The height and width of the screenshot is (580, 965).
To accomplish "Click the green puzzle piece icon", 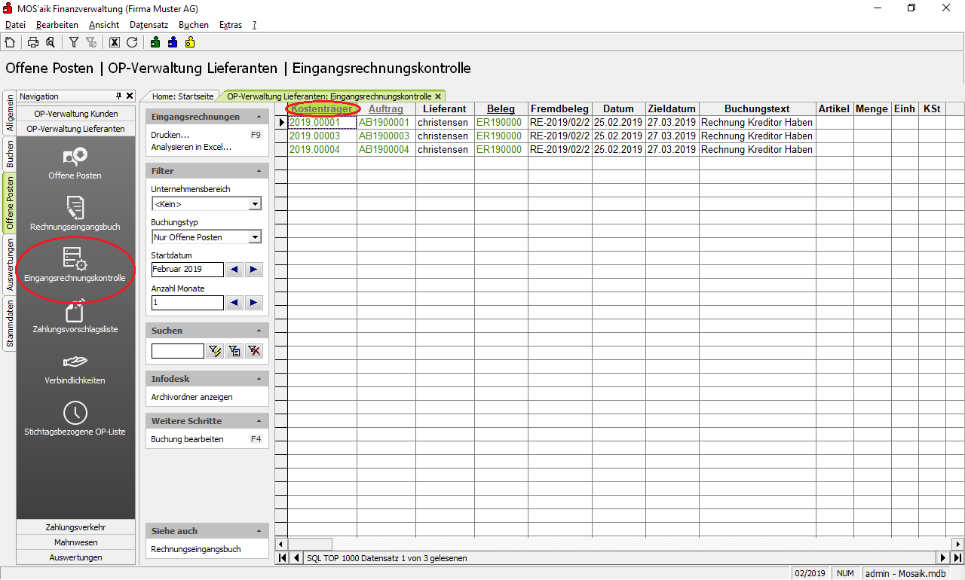I will tap(155, 42).
